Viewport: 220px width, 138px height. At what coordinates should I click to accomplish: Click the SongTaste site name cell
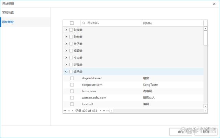click(151, 85)
